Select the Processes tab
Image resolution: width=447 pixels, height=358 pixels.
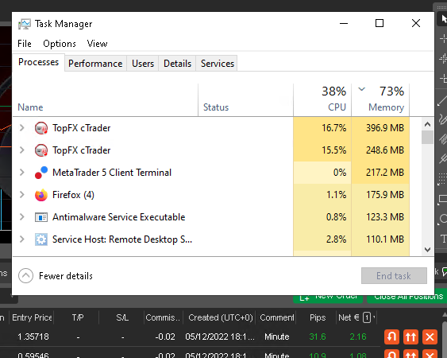[38, 62]
